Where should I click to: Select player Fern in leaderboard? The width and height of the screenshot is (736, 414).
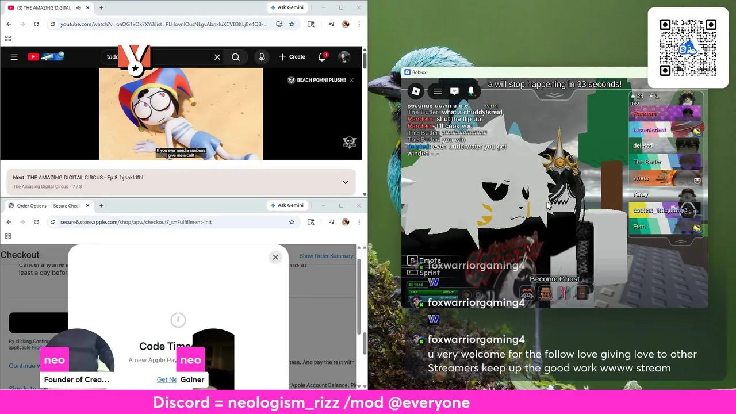pos(666,227)
